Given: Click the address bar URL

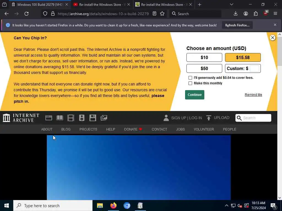Looking at the screenshot, I should 103,14.
